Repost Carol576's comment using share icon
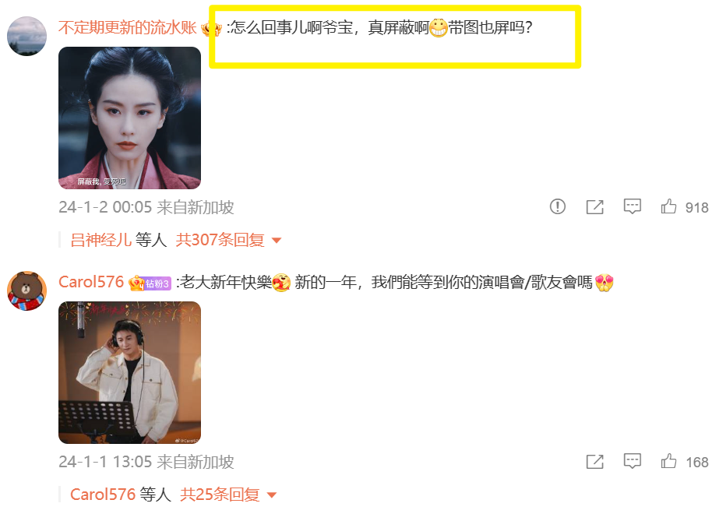Screen dimensions: 726x521 [x=595, y=461]
